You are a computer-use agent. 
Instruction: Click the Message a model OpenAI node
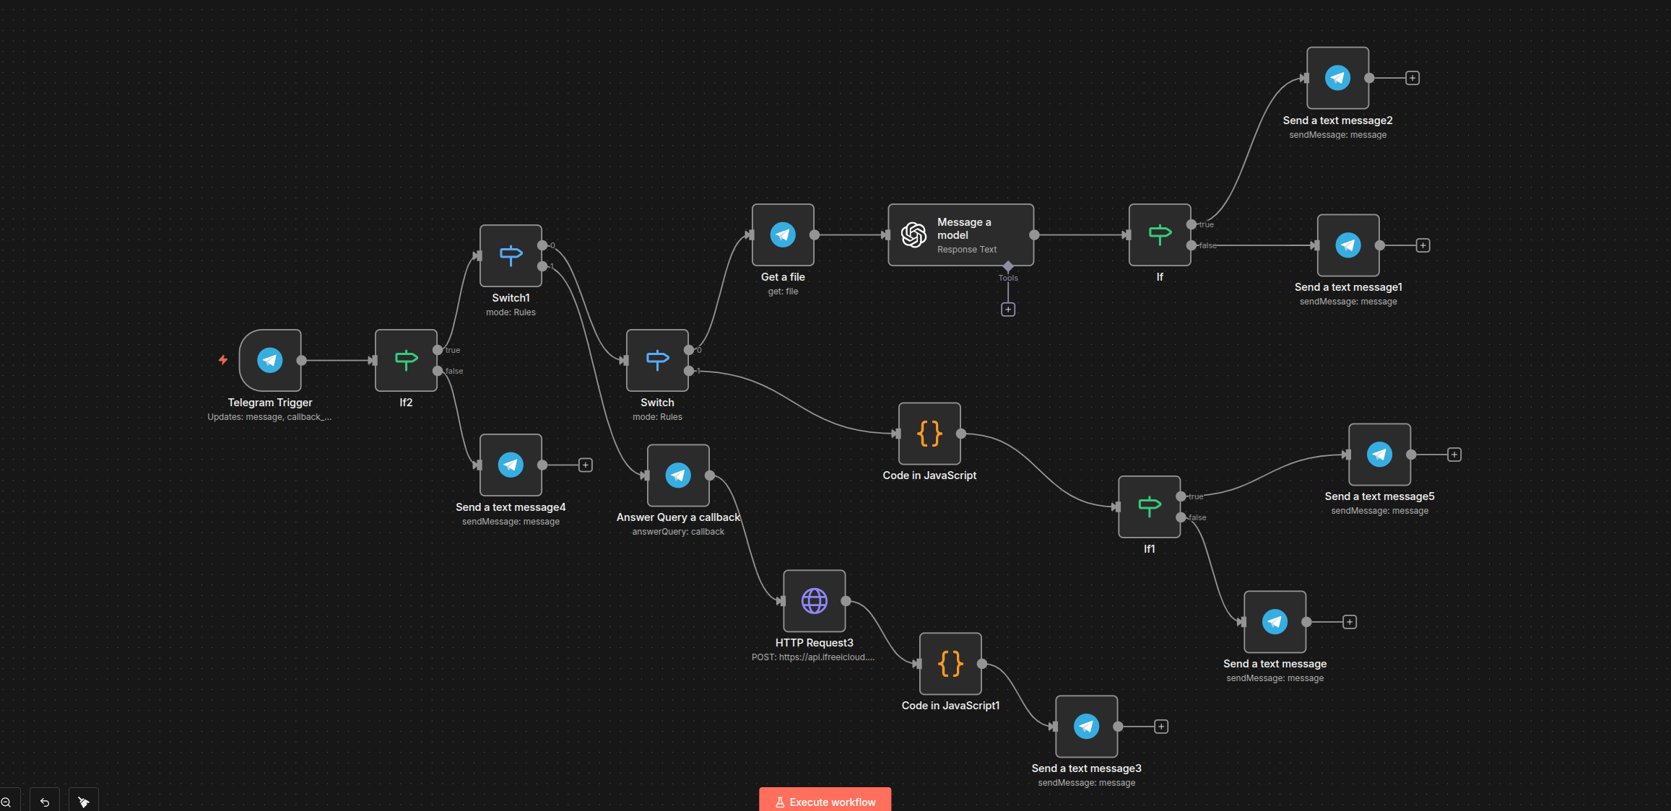(x=960, y=234)
